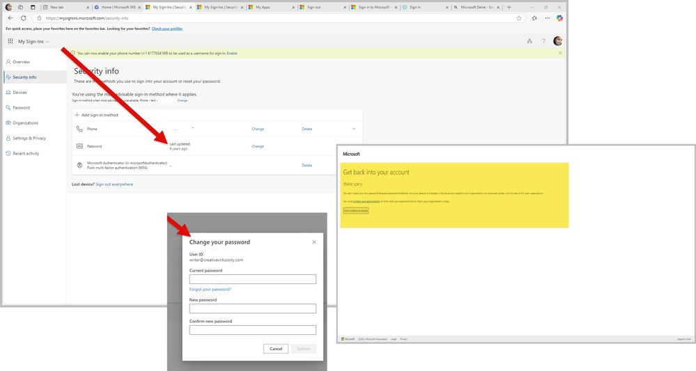Reload the page using the refresh icon
The width and height of the screenshot is (696, 371).
tap(24, 18)
